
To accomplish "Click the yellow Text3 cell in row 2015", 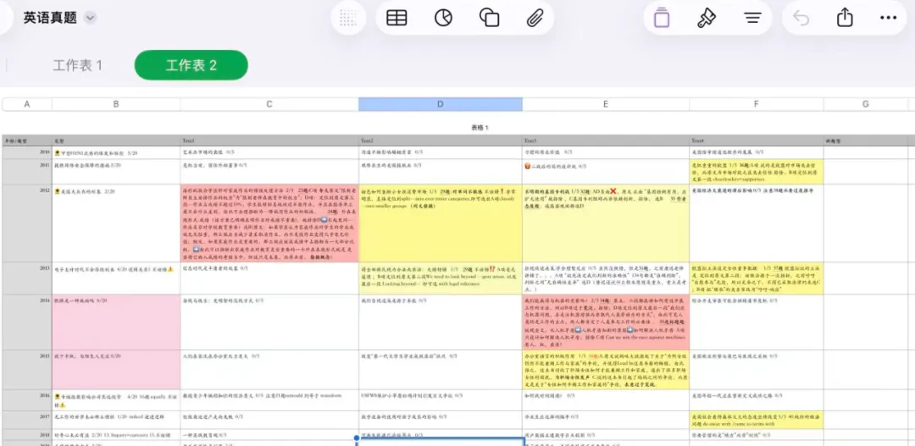I will (606, 370).
